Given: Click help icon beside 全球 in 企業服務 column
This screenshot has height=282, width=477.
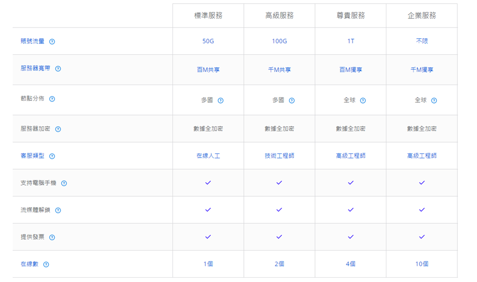Looking at the screenshot, I should (x=434, y=100).
